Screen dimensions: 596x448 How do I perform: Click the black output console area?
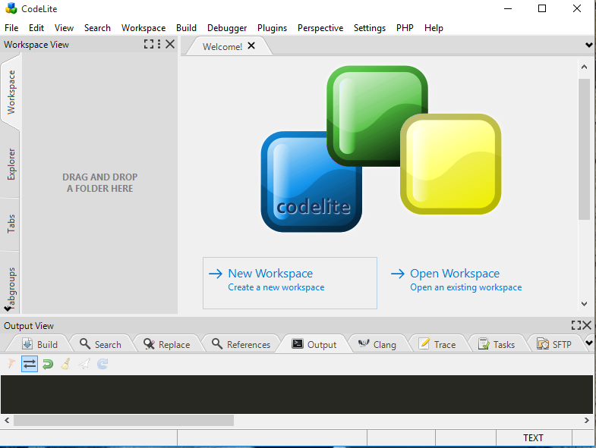[x=296, y=394]
